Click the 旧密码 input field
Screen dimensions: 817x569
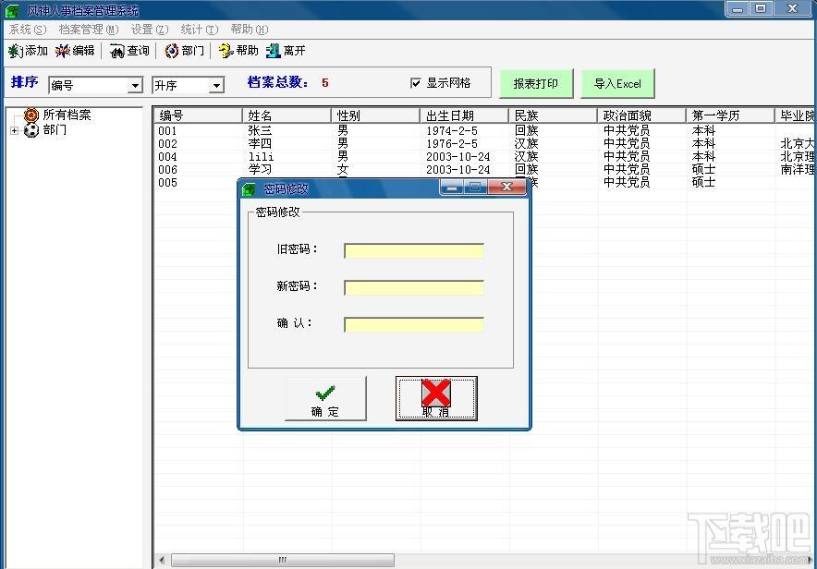click(x=414, y=250)
